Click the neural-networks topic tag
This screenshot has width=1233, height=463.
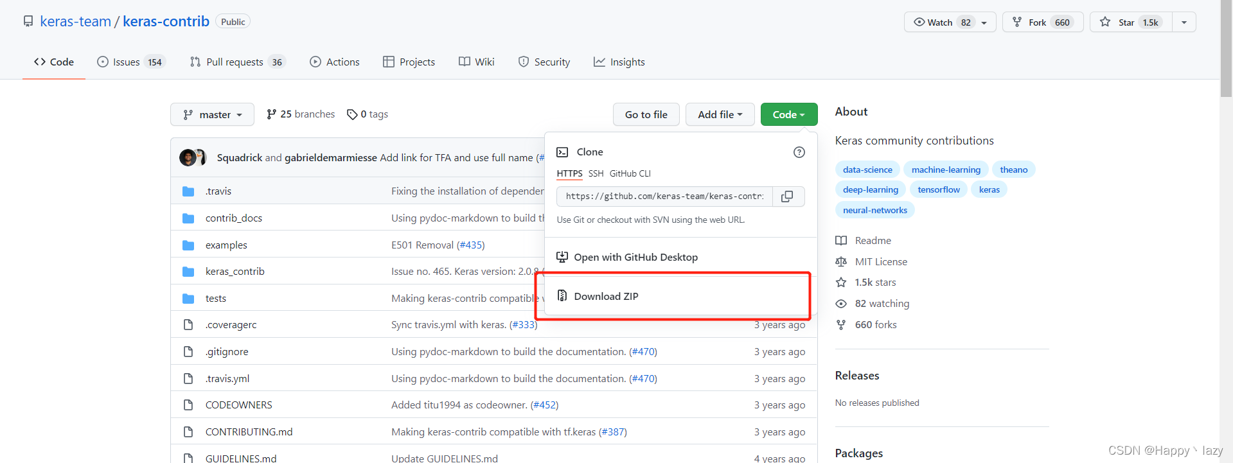coord(875,211)
